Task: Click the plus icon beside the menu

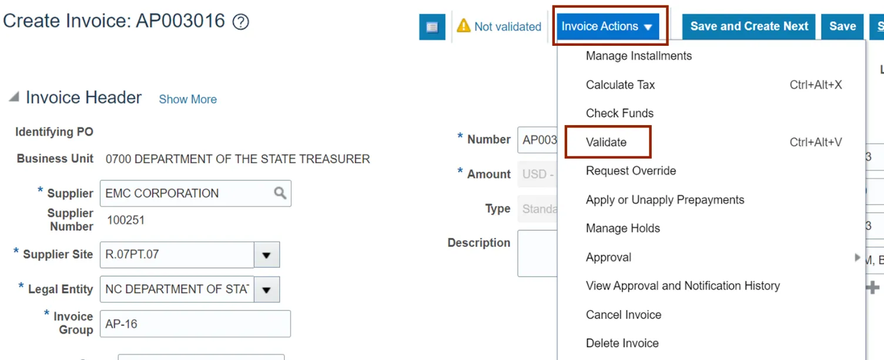Action: pos(873,287)
